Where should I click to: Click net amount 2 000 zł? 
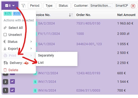[x=123, y=34]
